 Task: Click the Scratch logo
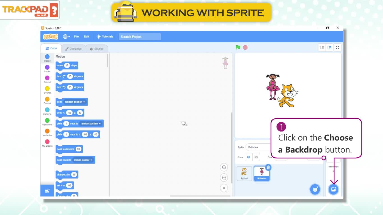pos(50,37)
